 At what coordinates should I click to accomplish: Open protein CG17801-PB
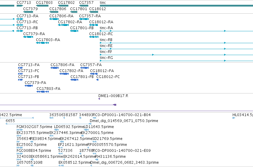(x=82, y=77)
